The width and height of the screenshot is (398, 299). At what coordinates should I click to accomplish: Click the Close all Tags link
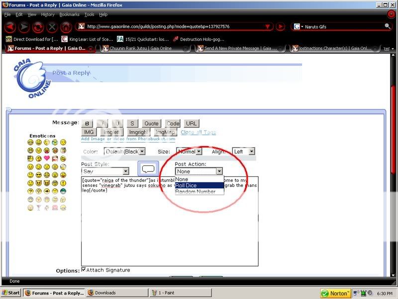click(198, 132)
